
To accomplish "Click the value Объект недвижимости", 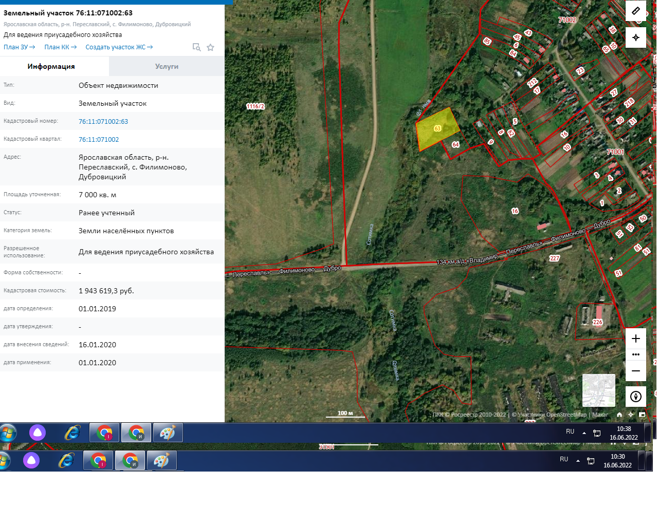I will click(118, 86).
